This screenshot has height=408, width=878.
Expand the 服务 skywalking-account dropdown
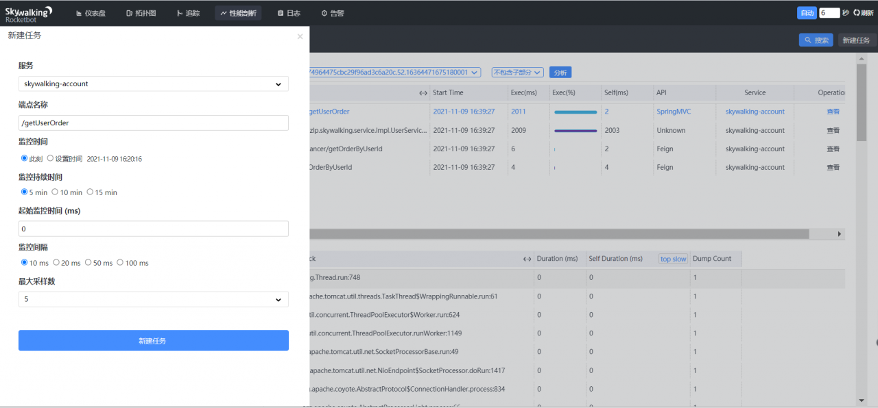[154, 84]
